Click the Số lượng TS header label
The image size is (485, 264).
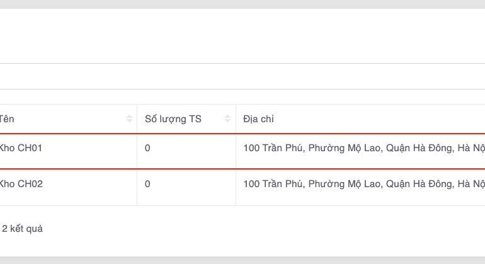[173, 119]
